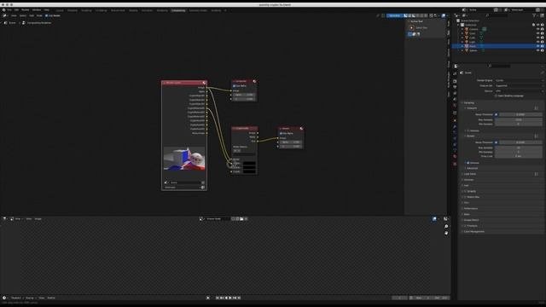This screenshot has width=546, height=307.
Task: Toggle Camera visibility eye in outliner
Action: 538,29
